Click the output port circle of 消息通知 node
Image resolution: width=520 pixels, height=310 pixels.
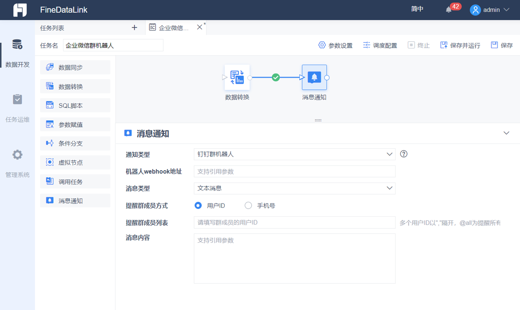[x=327, y=78]
